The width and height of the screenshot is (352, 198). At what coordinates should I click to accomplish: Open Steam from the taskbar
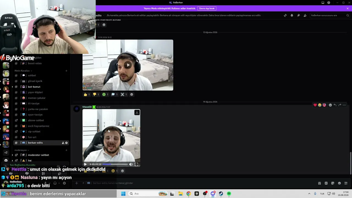pyautogui.click(x=221, y=194)
